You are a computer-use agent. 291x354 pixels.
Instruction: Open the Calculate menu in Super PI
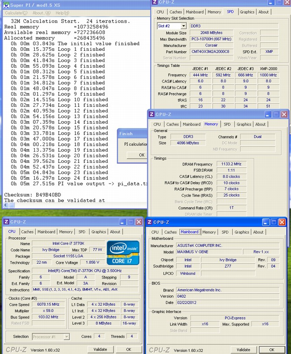click(16, 13)
